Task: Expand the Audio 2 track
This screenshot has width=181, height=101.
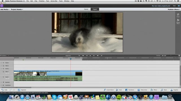Action: [1, 69]
